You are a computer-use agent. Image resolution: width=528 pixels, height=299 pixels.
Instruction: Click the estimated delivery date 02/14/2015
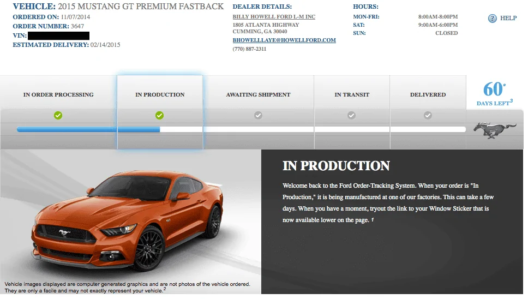point(105,45)
